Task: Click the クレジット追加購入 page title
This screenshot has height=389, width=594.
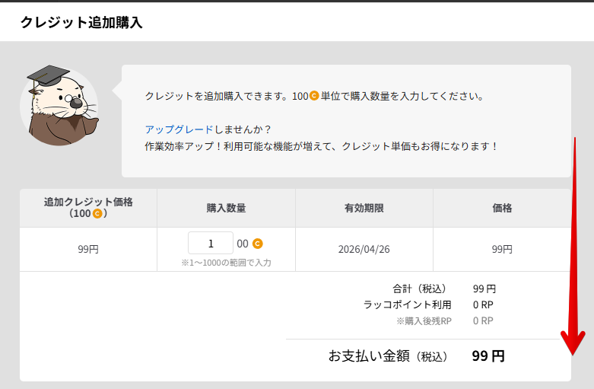Action: click(x=81, y=22)
